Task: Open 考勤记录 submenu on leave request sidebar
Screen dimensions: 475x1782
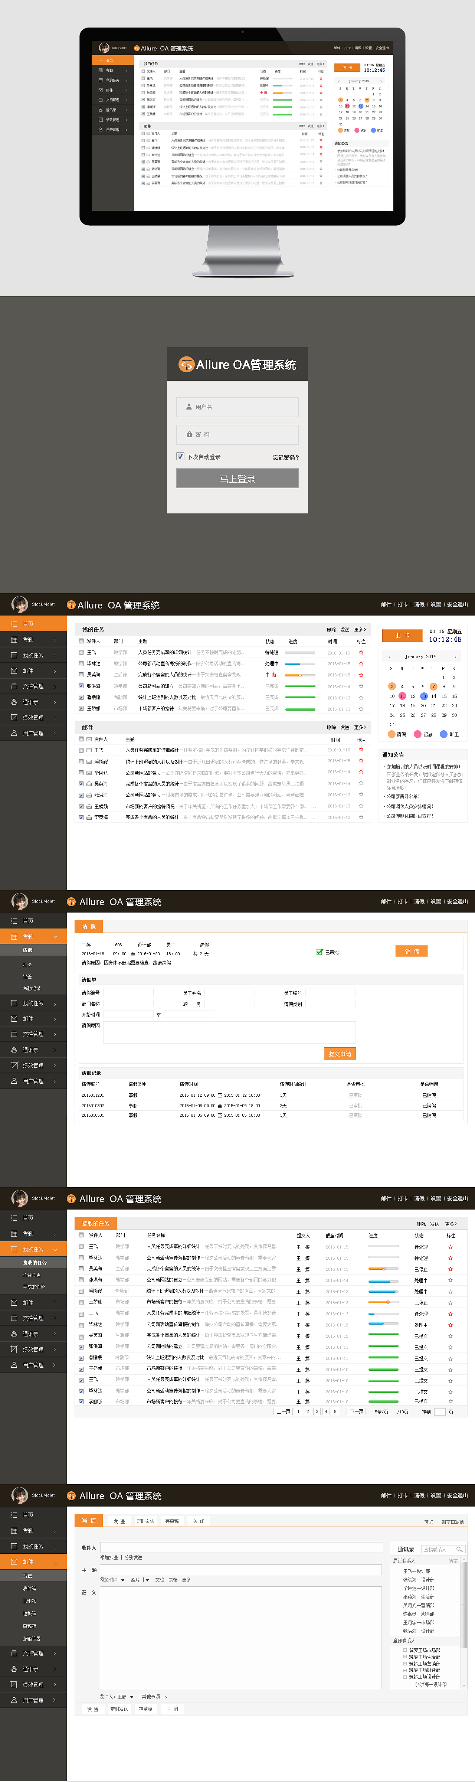Action: click(32, 988)
